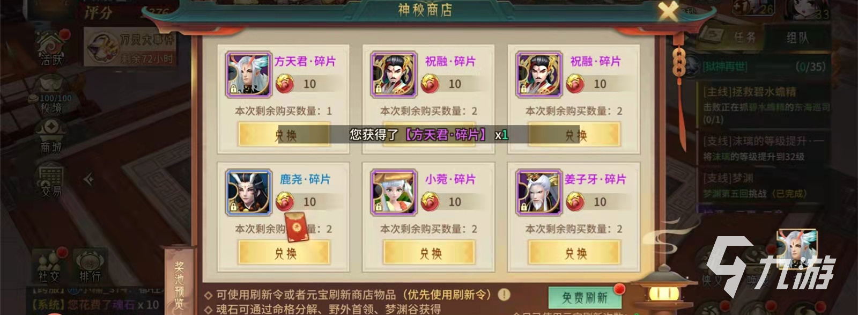Select the 鹿尧 fragment portrait
The image size is (858, 315).
click(x=248, y=193)
